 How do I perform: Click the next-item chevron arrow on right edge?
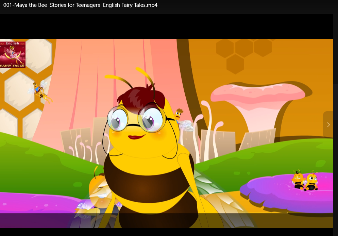[x=328, y=125]
